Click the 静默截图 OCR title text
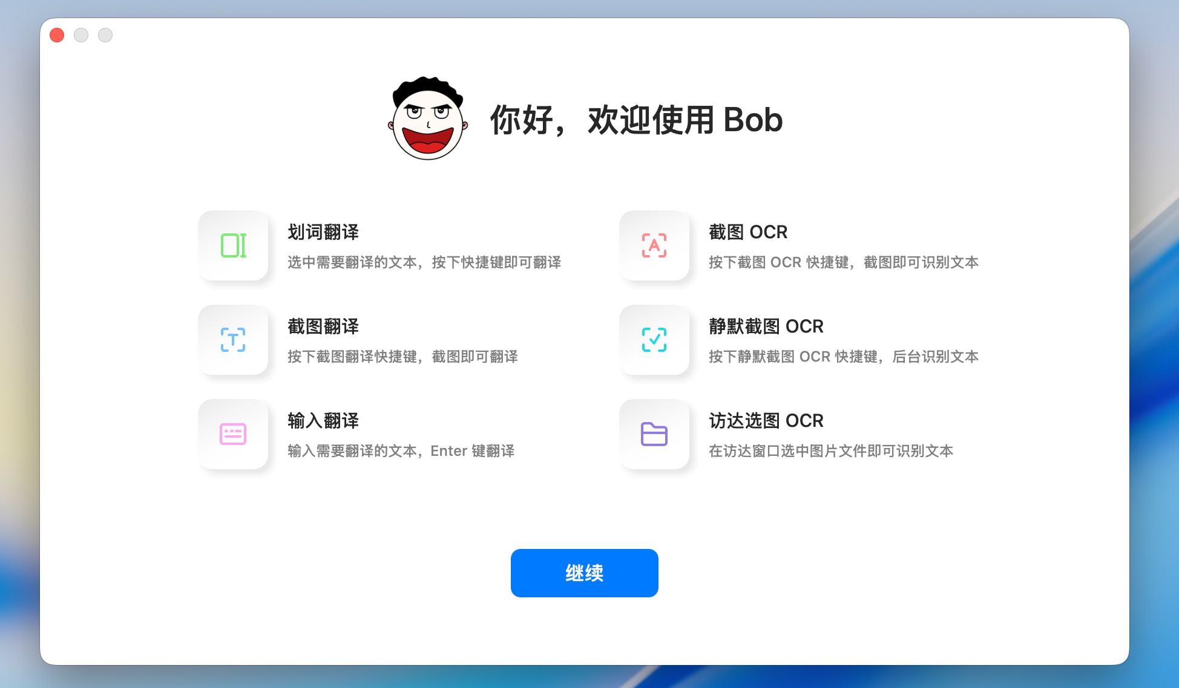Viewport: 1179px width, 688px height. pyautogui.click(x=766, y=326)
